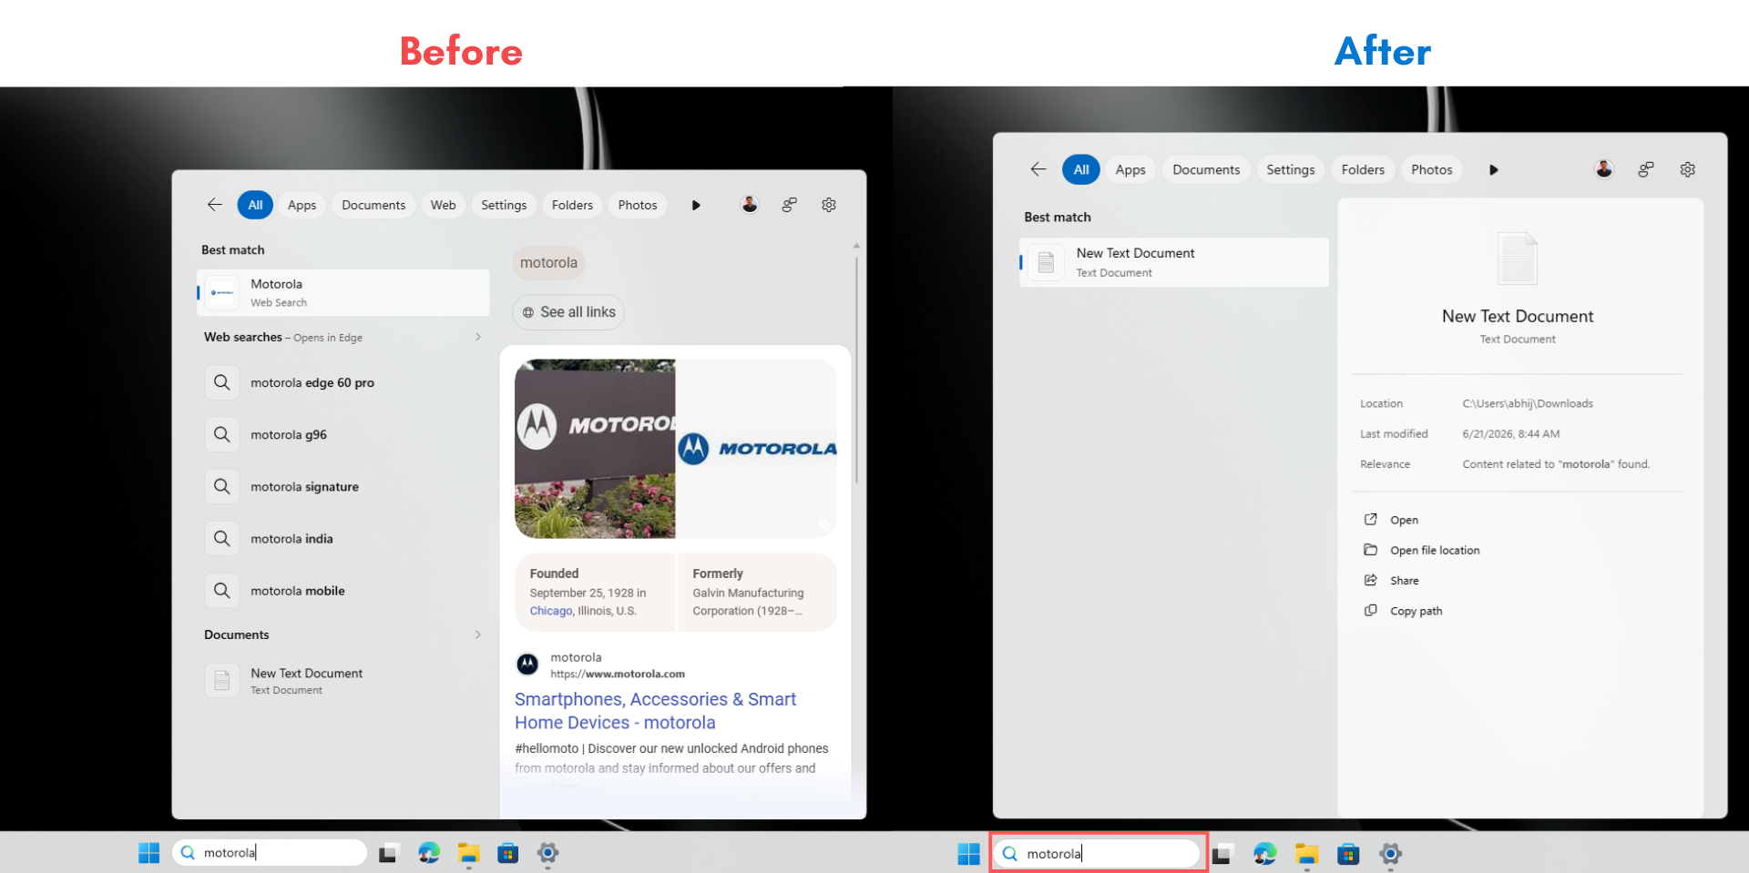Open Settings from Before taskbar
The width and height of the screenshot is (1749, 873).
547,853
